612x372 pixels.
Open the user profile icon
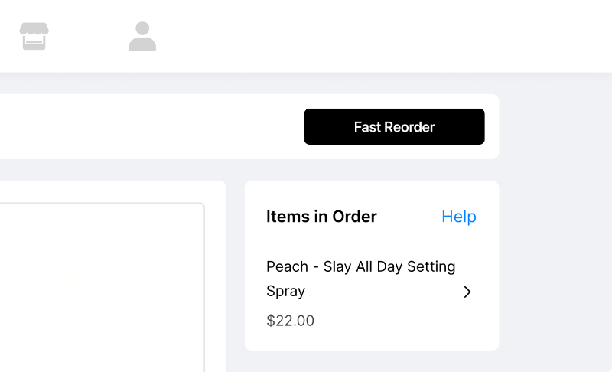click(x=142, y=36)
